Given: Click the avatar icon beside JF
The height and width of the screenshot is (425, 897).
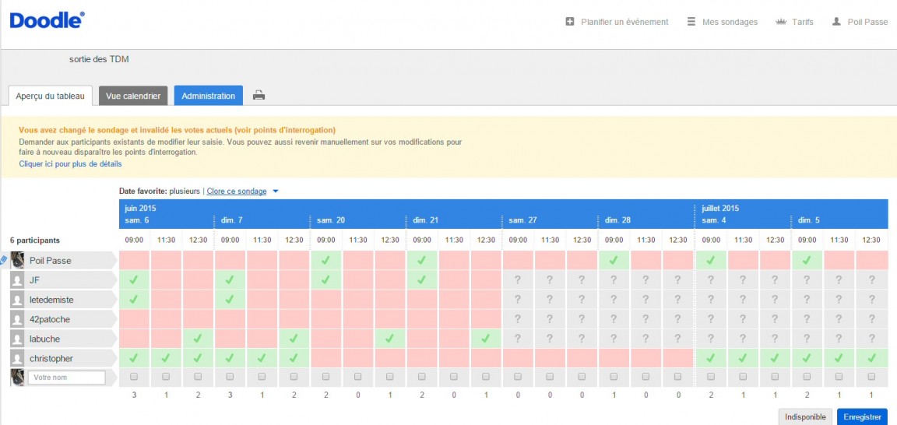Looking at the screenshot, I should coord(17,279).
